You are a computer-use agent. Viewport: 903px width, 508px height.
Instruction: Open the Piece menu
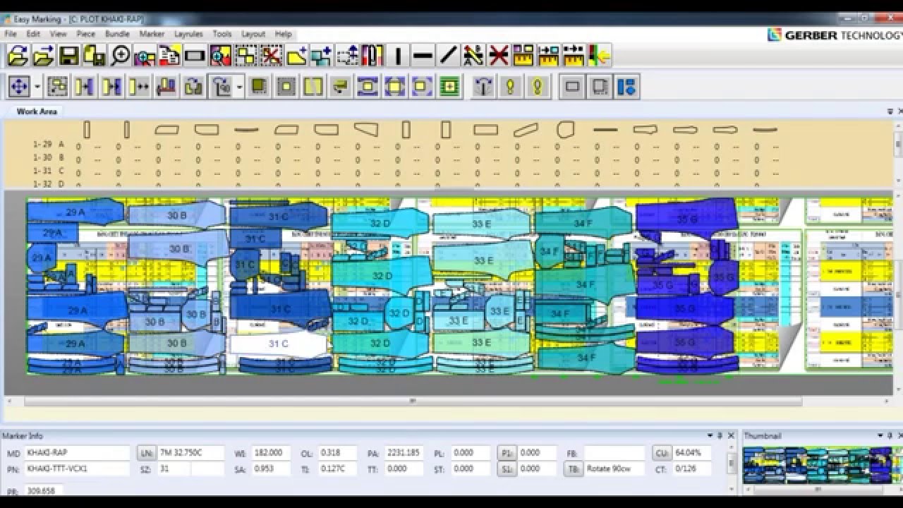85,34
